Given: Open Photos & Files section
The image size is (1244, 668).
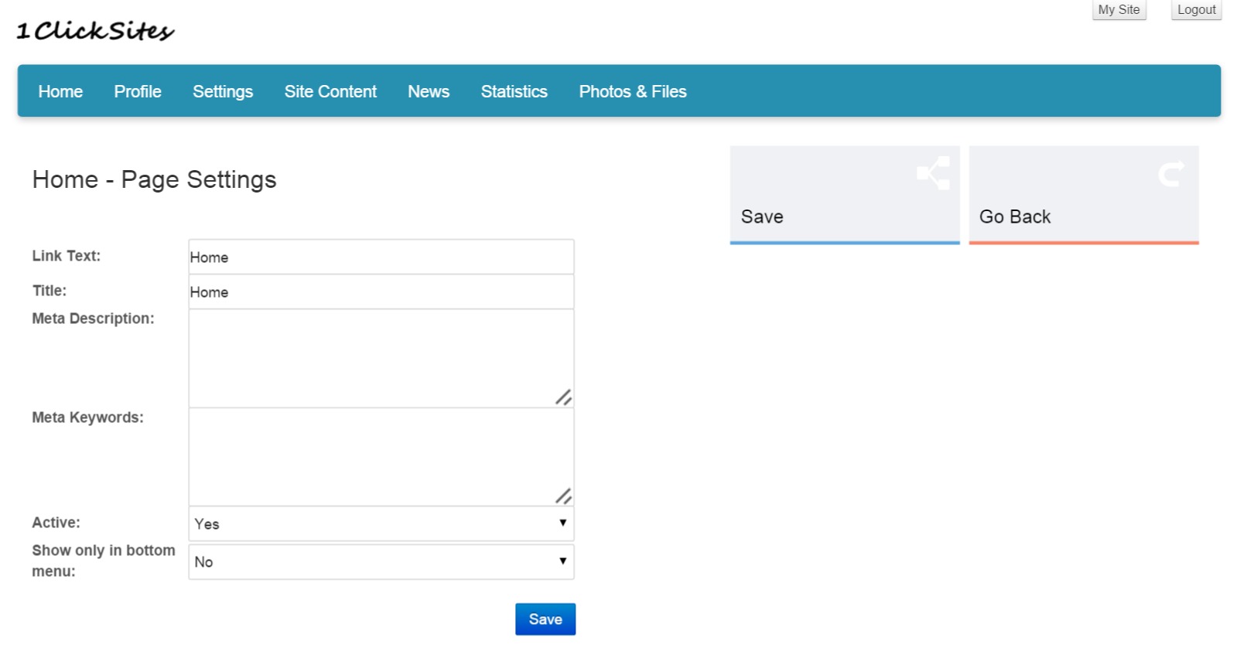Looking at the screenshot, I should click(633, 91).
